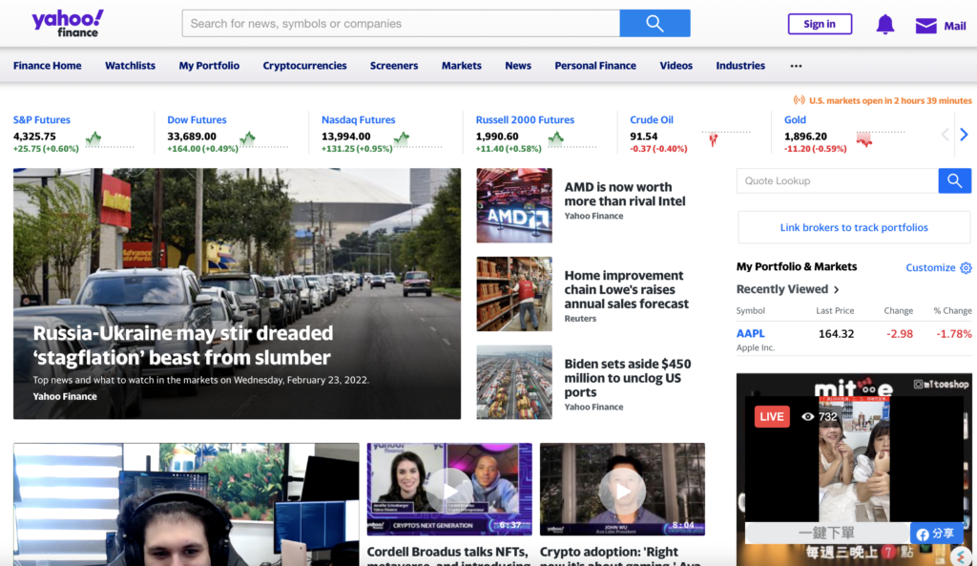Viewport: 977px width, 566px height.
Task: Open the Screeners menu
Action: [394, 66]
